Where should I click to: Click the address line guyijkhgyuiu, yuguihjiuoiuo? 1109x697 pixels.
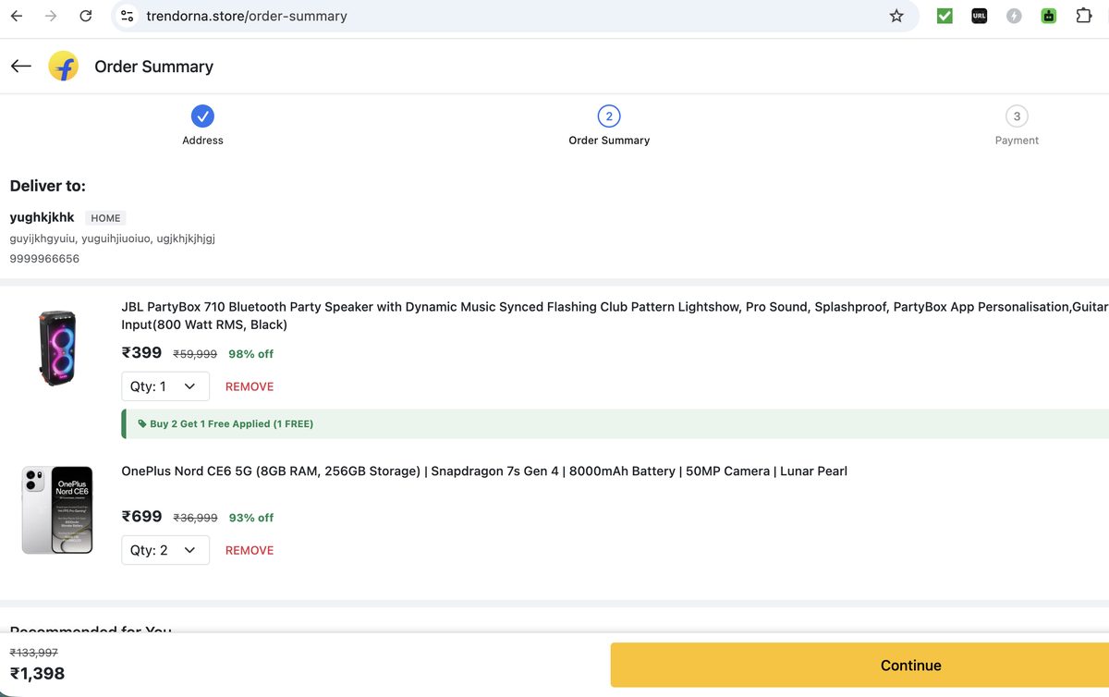point(112,238)
